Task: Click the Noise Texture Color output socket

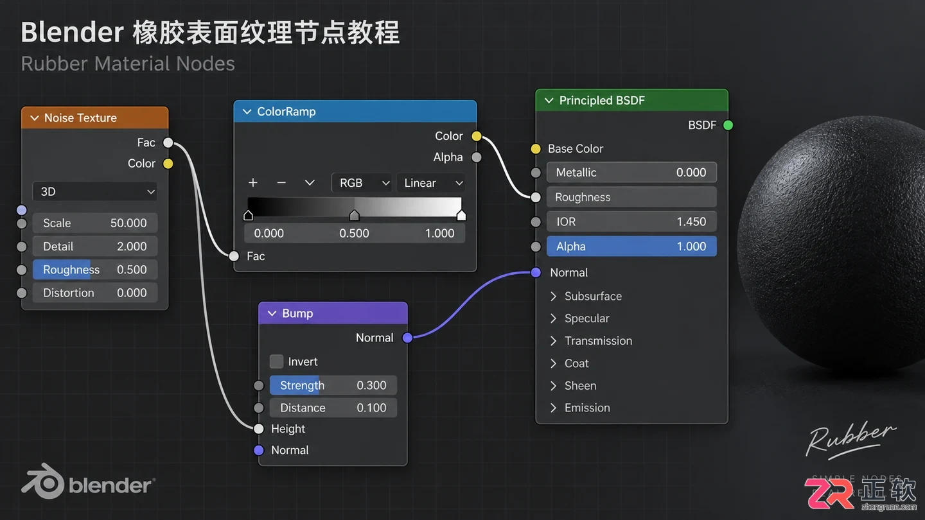Action: (168, 164)
